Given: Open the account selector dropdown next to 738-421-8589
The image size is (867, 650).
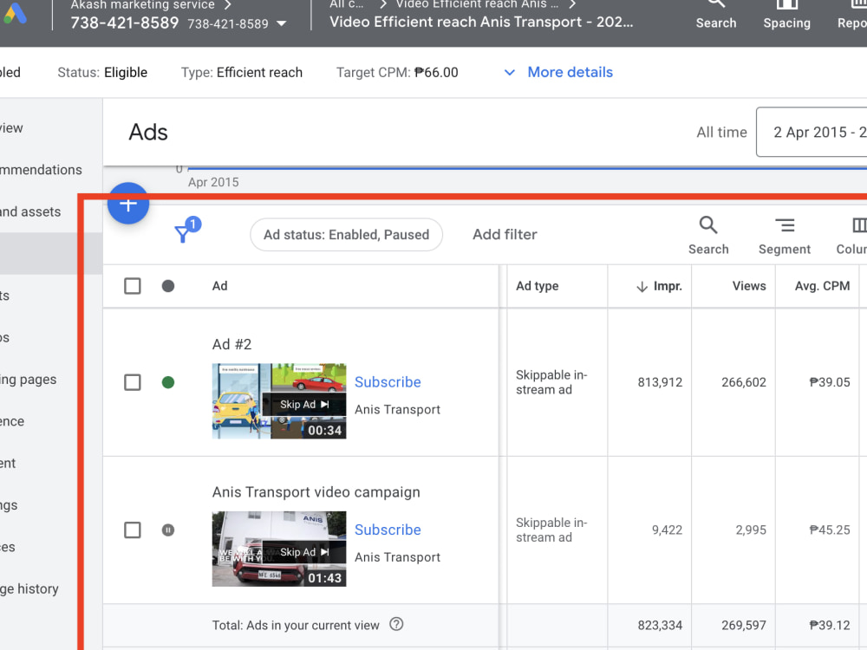Looking at the screenshot, I should [281, 23].
